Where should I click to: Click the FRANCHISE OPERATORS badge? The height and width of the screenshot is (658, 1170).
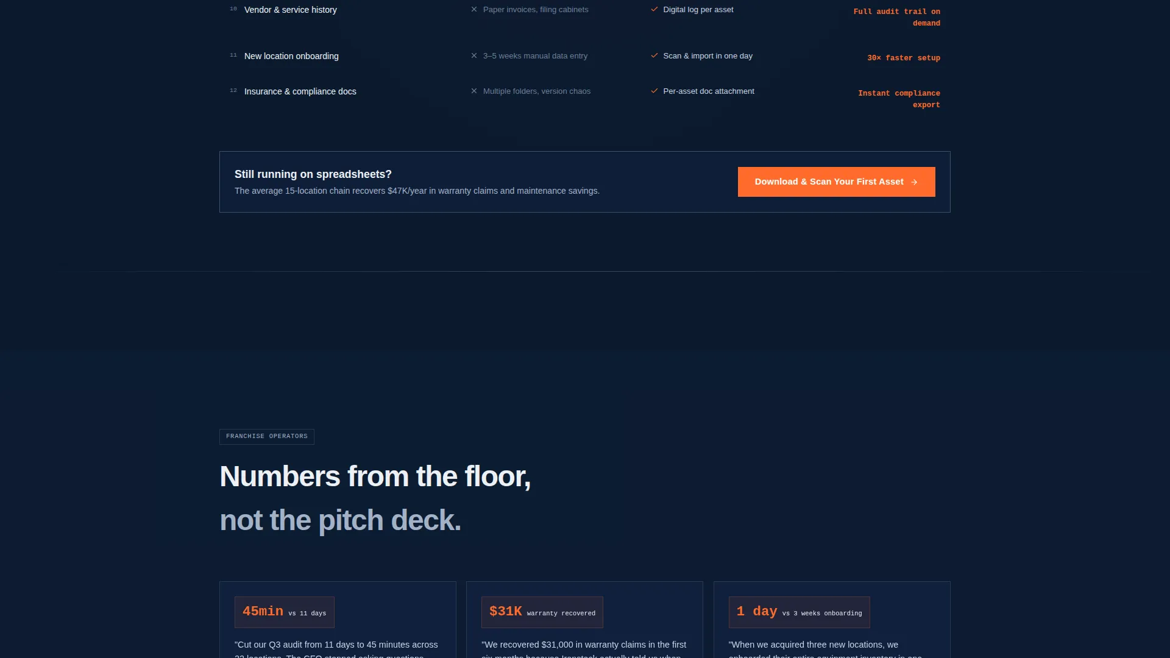coord(267,436)
